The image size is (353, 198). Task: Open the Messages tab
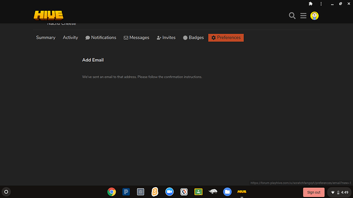[137, 38]
